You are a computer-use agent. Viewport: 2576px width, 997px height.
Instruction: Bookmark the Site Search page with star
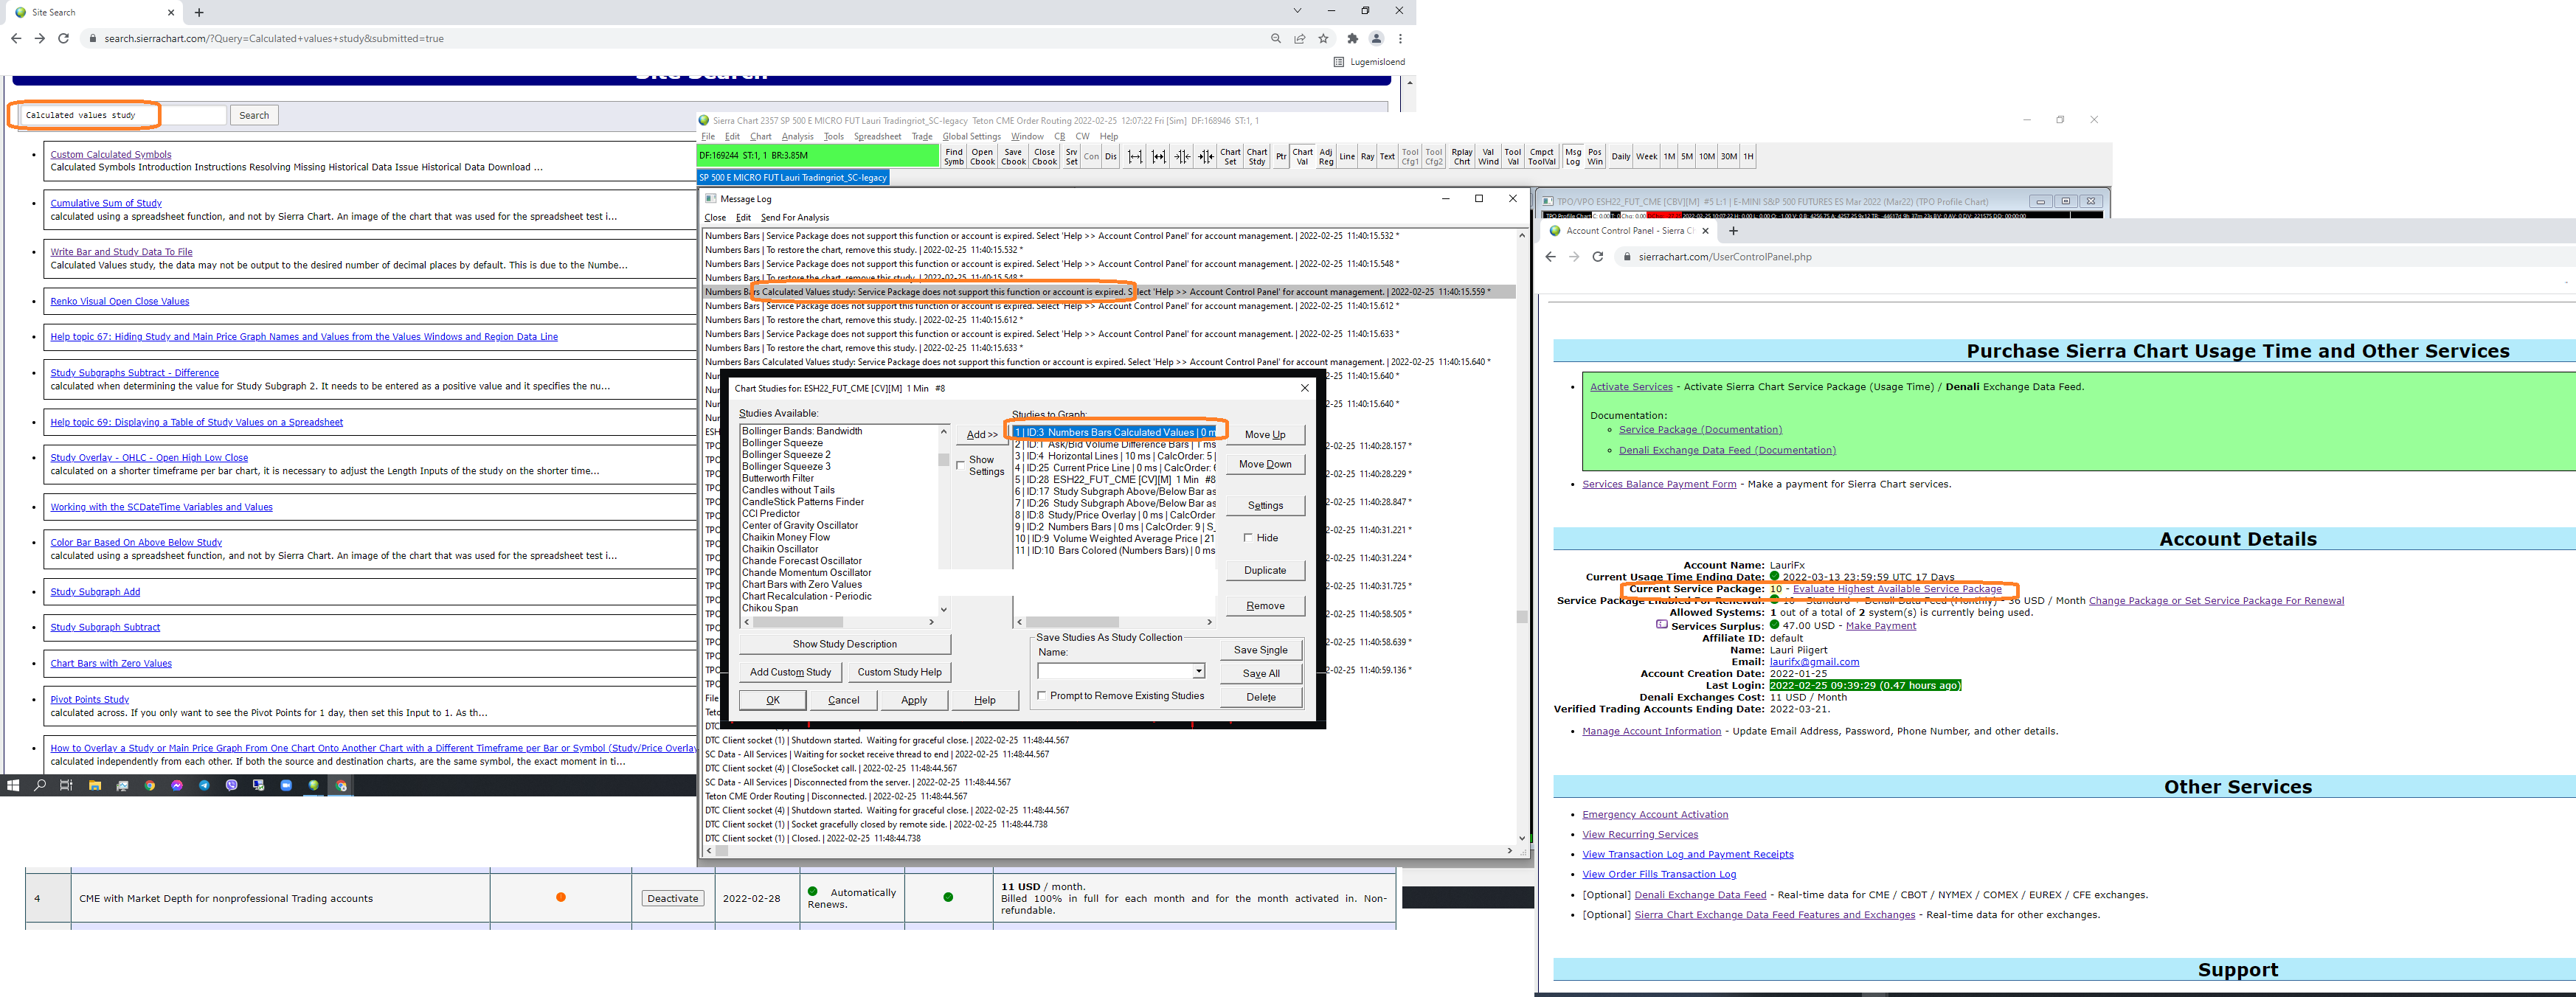(1323, 39)
